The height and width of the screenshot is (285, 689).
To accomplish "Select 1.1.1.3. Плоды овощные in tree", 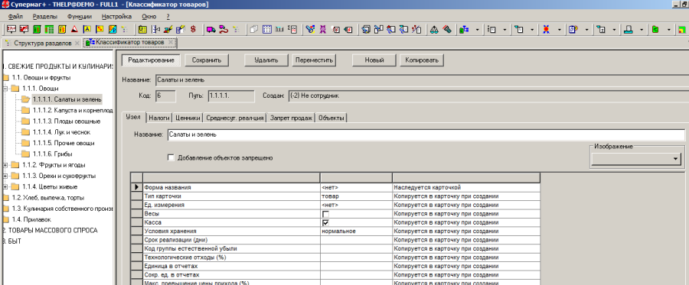I will click(67, 121).
